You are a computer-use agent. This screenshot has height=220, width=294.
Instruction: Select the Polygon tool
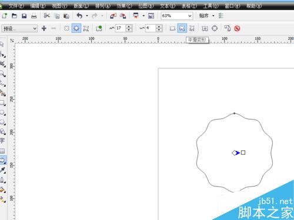(x=3, y=122)
